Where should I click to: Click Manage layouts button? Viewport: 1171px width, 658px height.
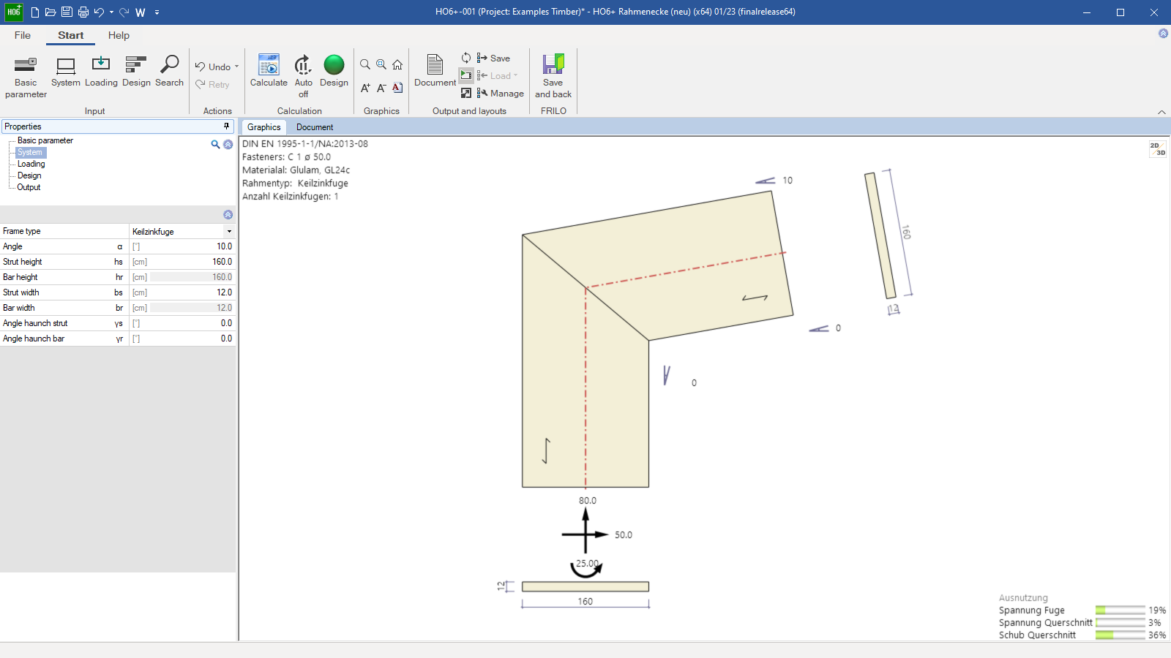[x=501, y=93]
